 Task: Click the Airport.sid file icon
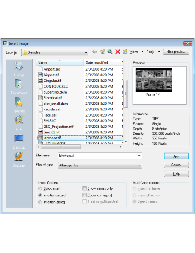41,69
